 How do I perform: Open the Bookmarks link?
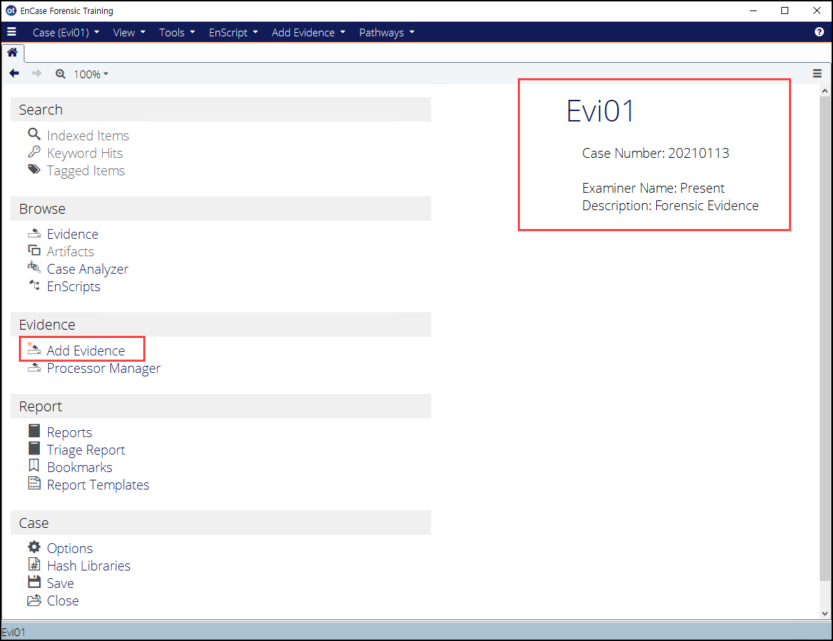coord(80,468)
